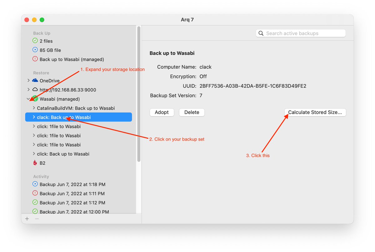Click the play icon beside Backup Jun 7 1:18 PM
Screen dimensions: 375x252
35,184
